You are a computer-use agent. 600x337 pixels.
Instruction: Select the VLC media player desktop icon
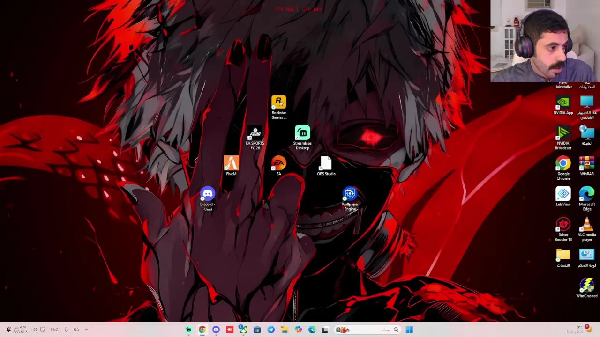click(x=587, y=229)
